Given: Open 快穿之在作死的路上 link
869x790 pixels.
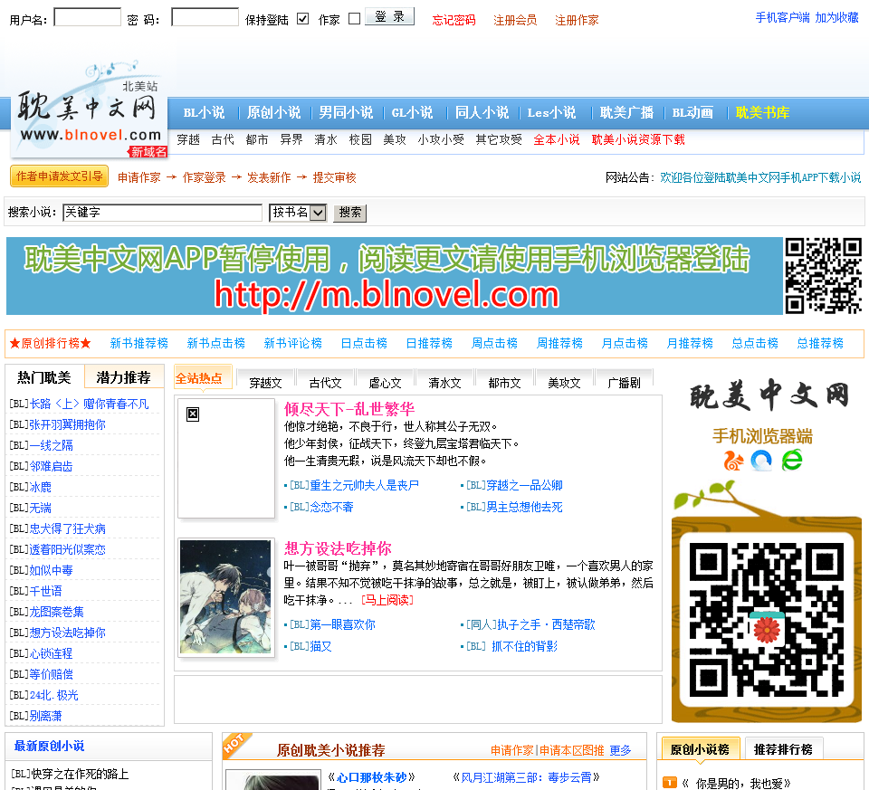Looking at the screenshot, I should click(x=80, y=774).
